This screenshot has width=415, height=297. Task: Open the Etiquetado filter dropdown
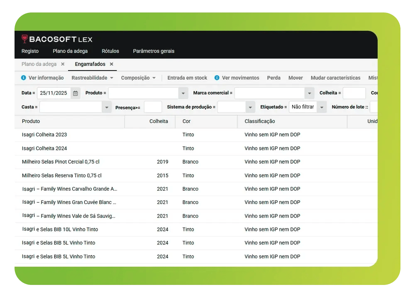(x=322, y=107)
